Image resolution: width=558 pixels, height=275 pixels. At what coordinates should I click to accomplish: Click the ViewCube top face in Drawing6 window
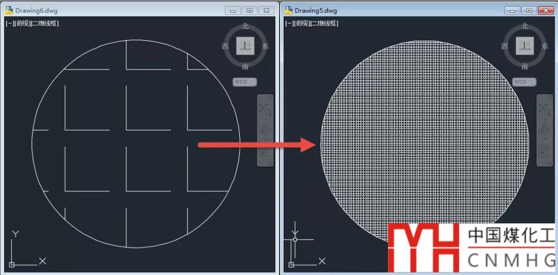(x=245, y=46)
